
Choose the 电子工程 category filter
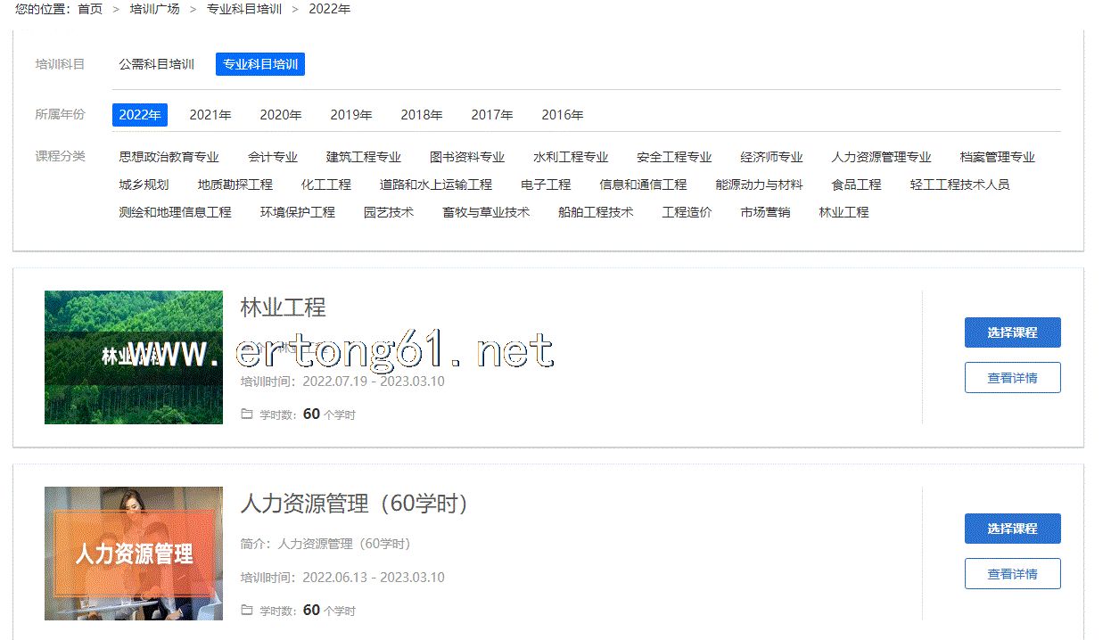tap(546, 185)
